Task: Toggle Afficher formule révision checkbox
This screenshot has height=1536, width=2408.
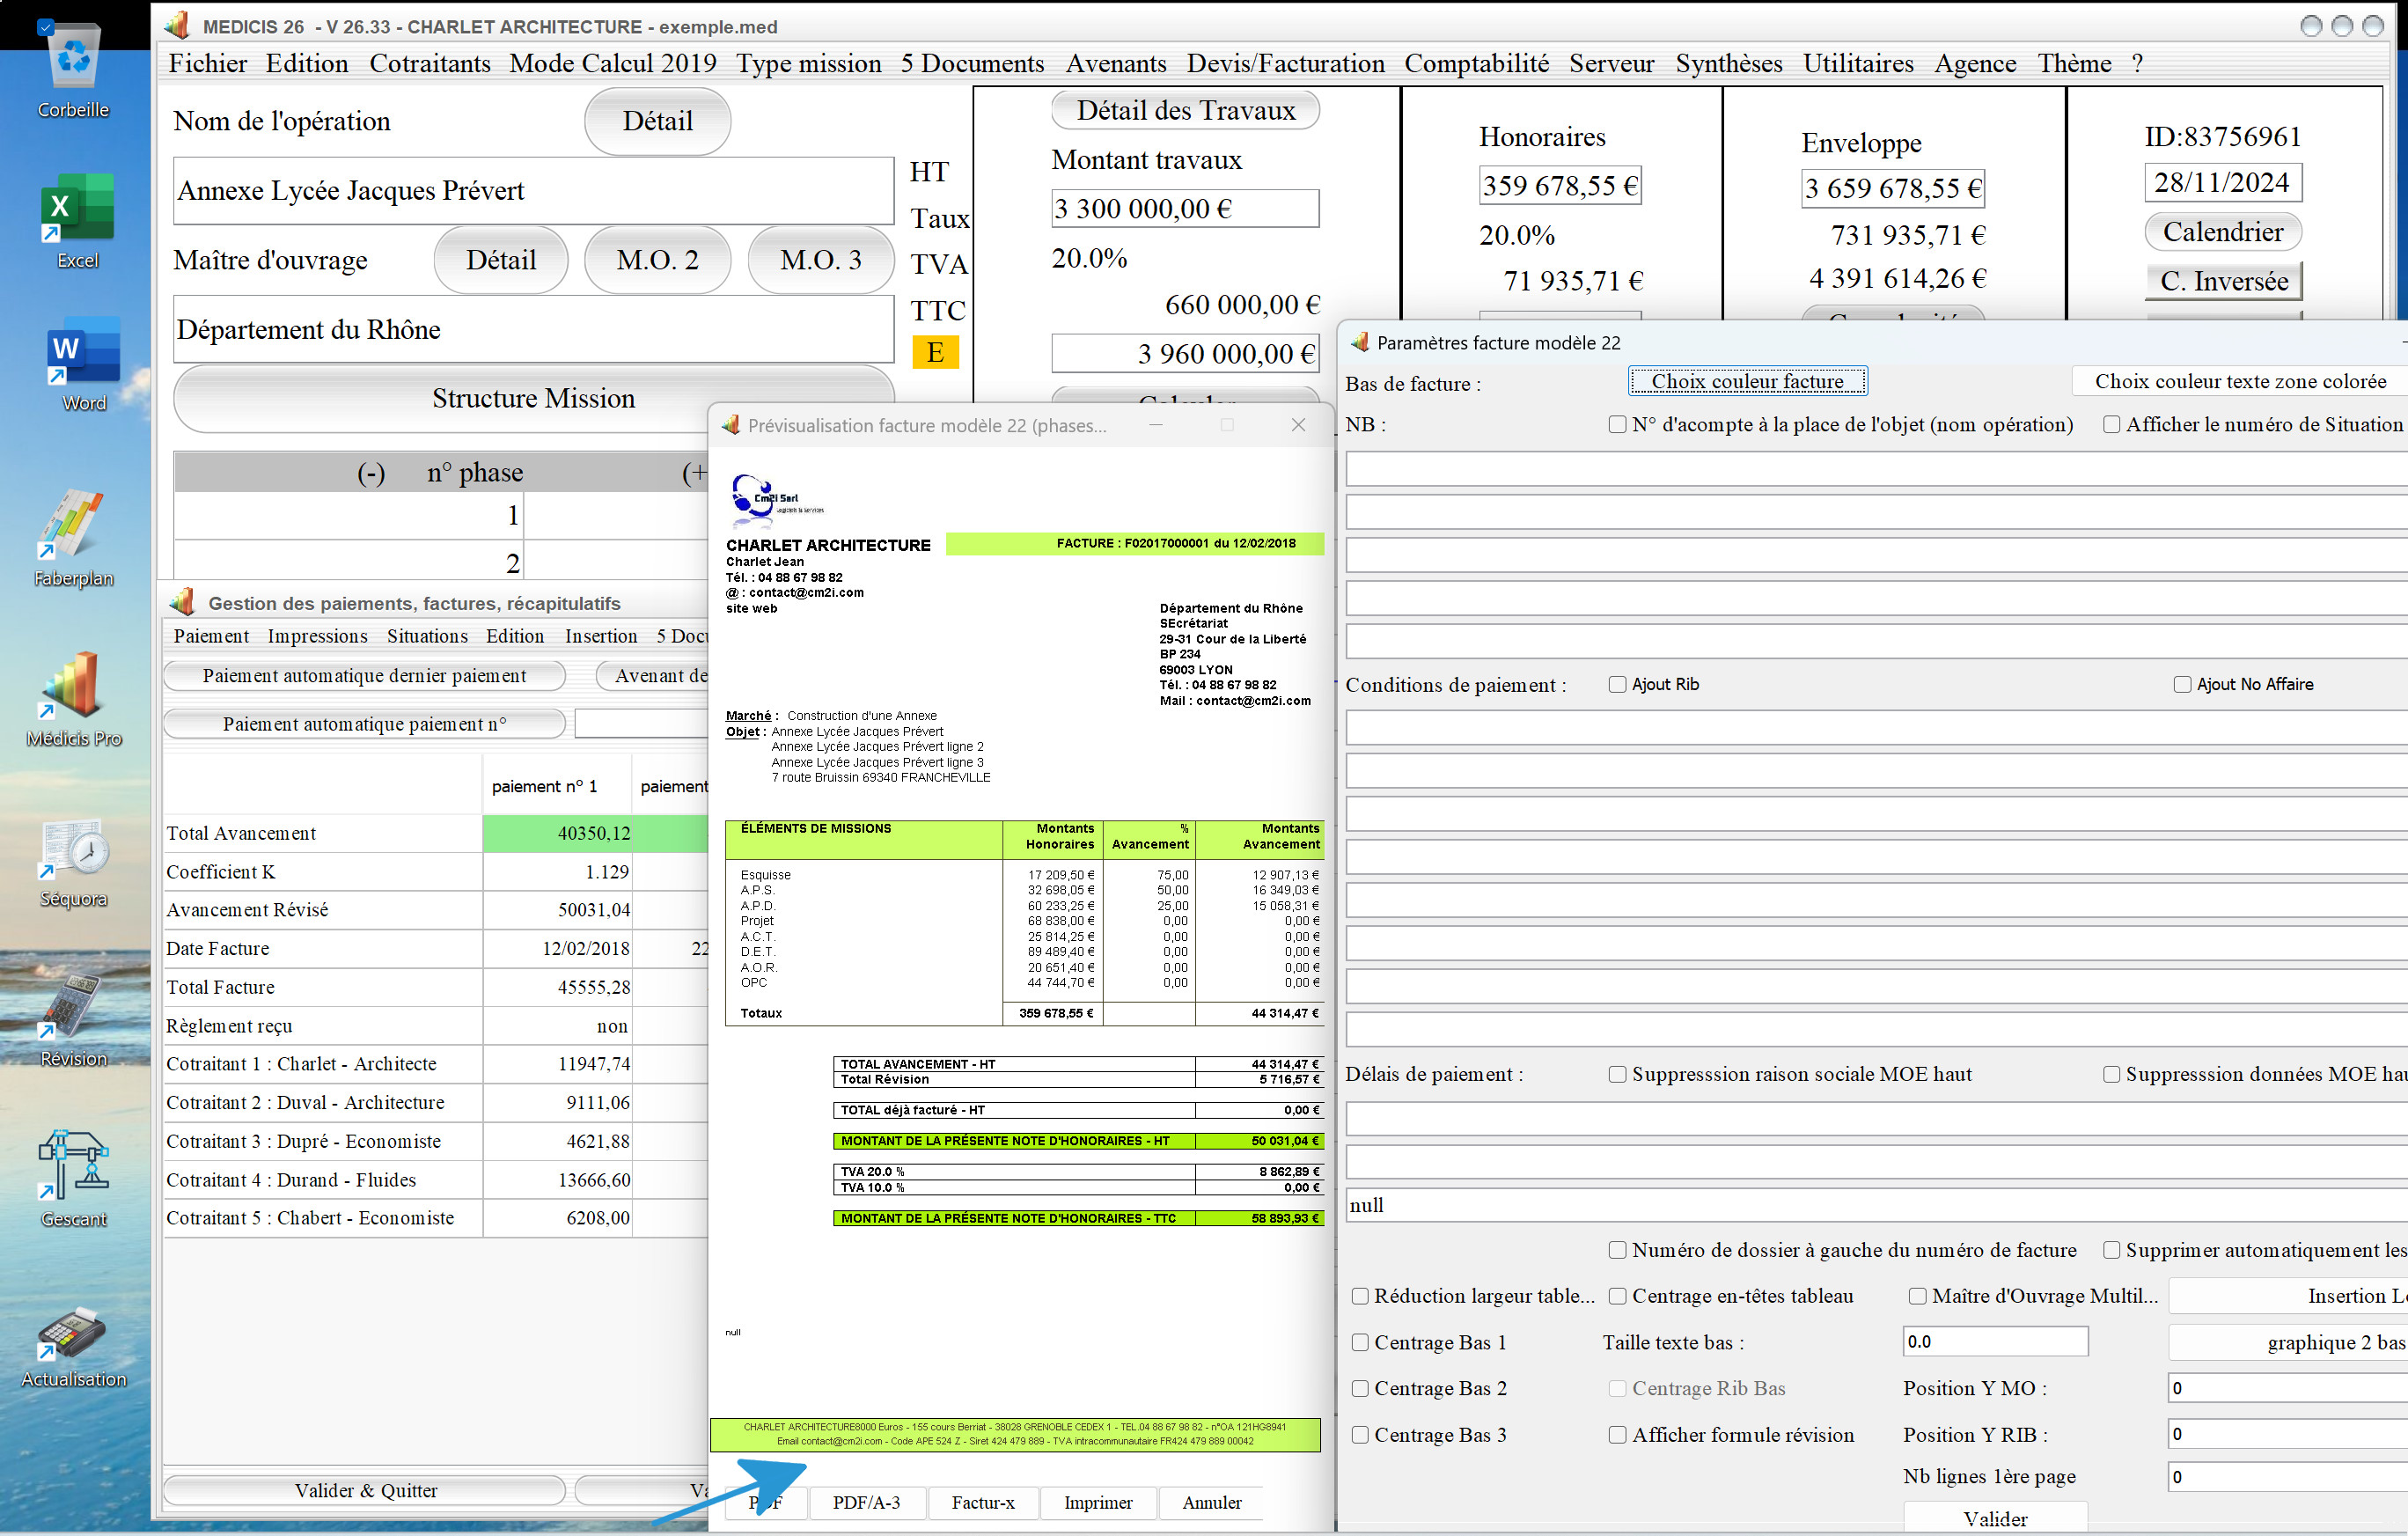Action: click(1617, 1435)
